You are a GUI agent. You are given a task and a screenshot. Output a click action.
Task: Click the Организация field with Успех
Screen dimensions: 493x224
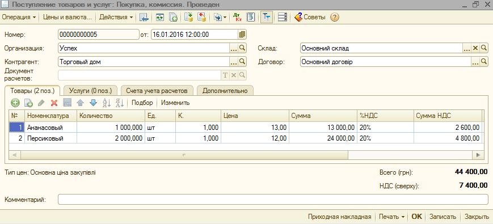point(144,48)
